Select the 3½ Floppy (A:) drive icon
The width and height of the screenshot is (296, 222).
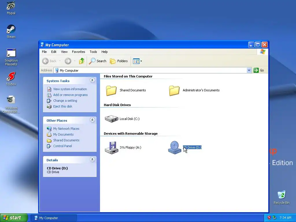coord(111,147)
